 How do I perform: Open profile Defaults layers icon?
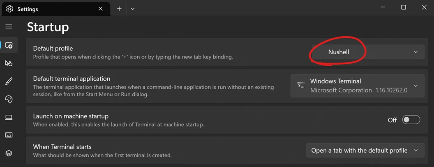click(9, 153)
